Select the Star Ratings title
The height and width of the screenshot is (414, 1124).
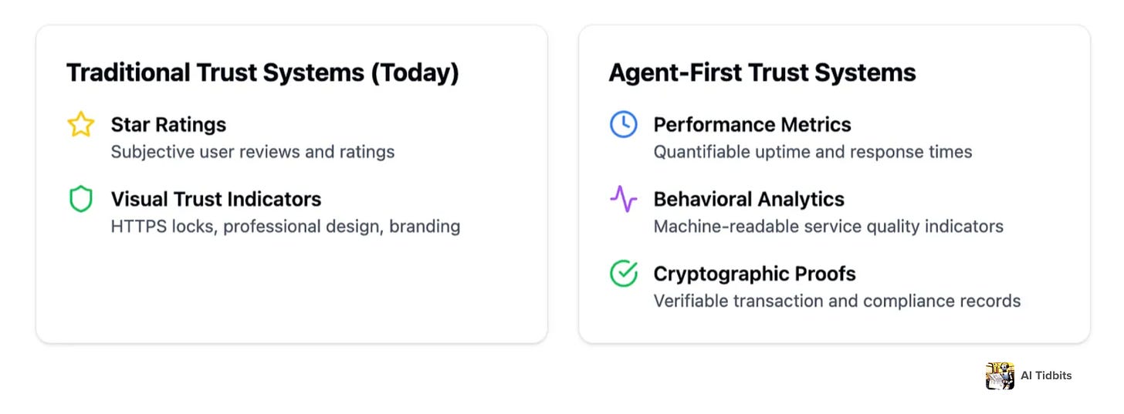point(168,125)
